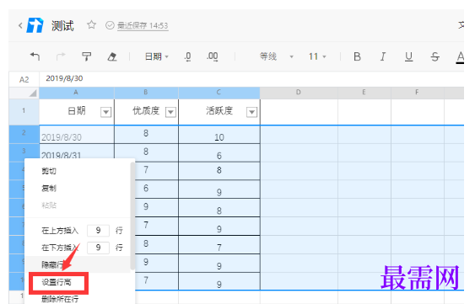Click the row count field for 在上方插入

point(98,231)
